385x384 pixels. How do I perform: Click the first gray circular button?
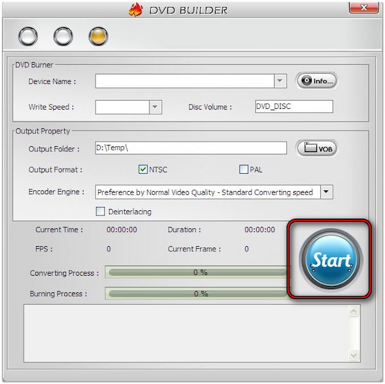(x=28, y=37)
